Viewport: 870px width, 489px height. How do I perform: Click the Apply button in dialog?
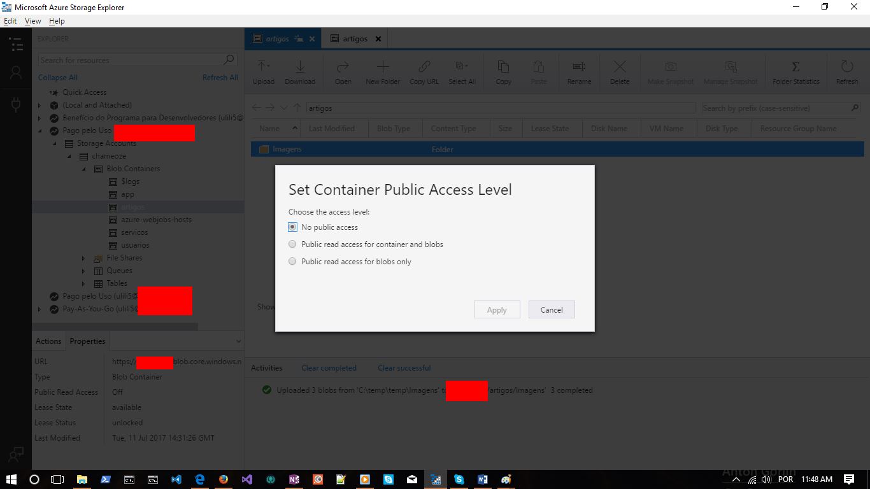coord(497,309)
